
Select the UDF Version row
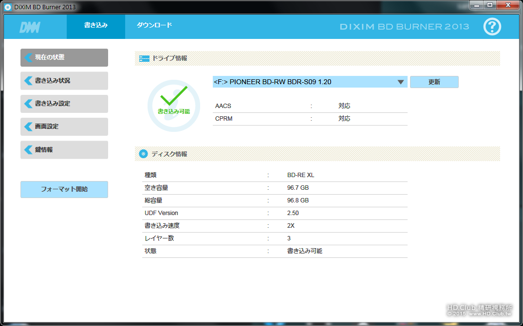pyautogui.click(x=275, y=213)
